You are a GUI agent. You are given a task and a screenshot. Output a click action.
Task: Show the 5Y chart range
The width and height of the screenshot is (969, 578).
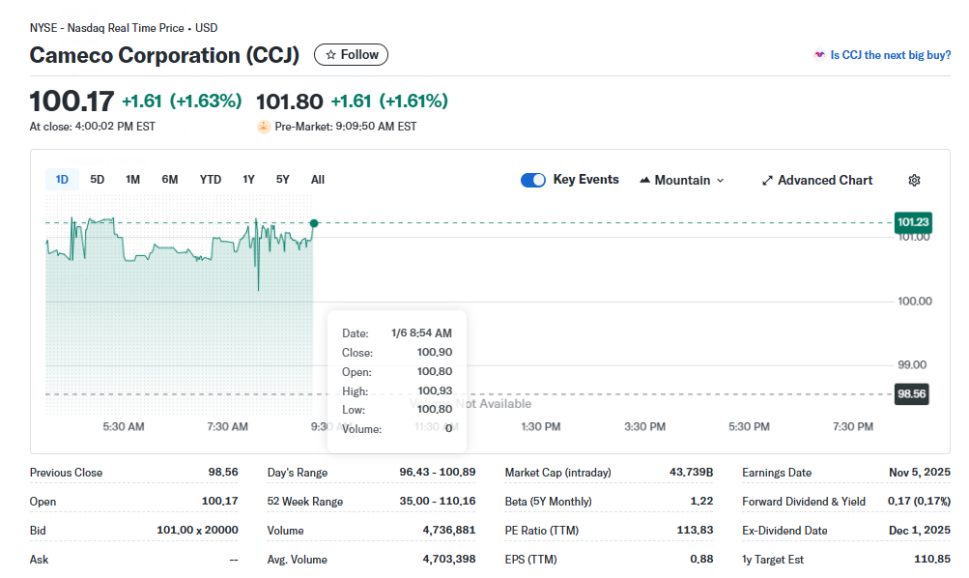pyautogui.click(x=283, y=180)
